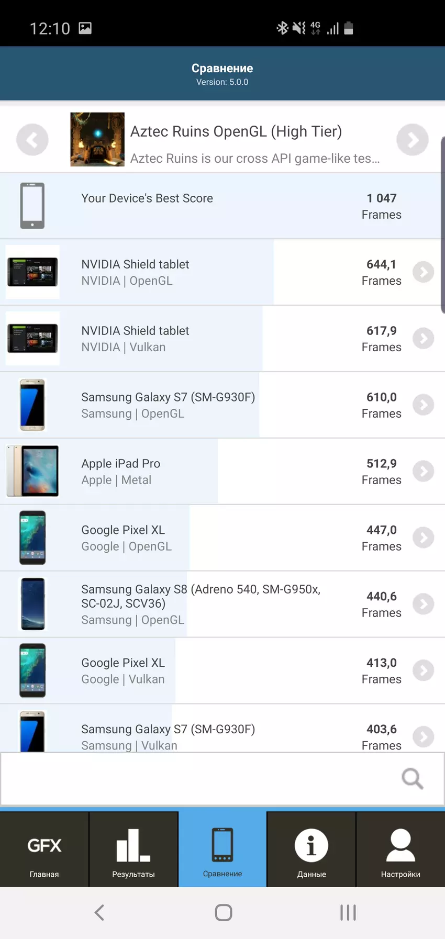Tap the Google Pixel XL Vulkan thumbnail

(x=32, y=670)
